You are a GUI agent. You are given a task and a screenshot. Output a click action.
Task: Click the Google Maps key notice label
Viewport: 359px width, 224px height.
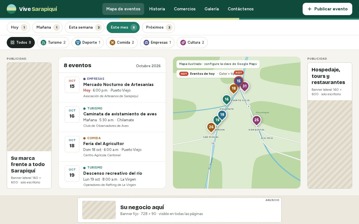click(218, 64)
